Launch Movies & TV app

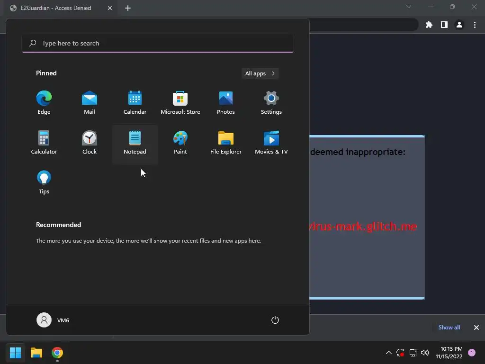coord(271,143)
